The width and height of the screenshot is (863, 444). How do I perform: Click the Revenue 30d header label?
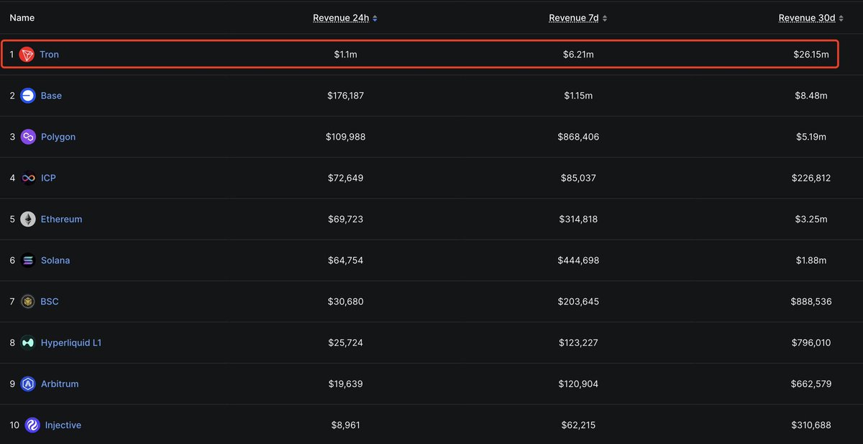[807, 18]
